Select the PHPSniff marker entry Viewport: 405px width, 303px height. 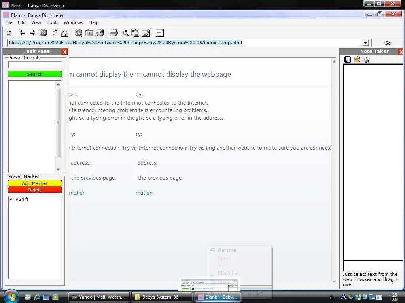pyautogui.click(x=19, y=199)
